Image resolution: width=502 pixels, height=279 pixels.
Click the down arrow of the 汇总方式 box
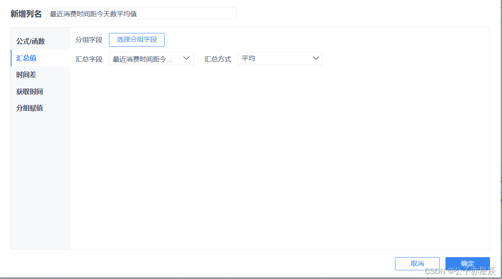click(316, 58)
